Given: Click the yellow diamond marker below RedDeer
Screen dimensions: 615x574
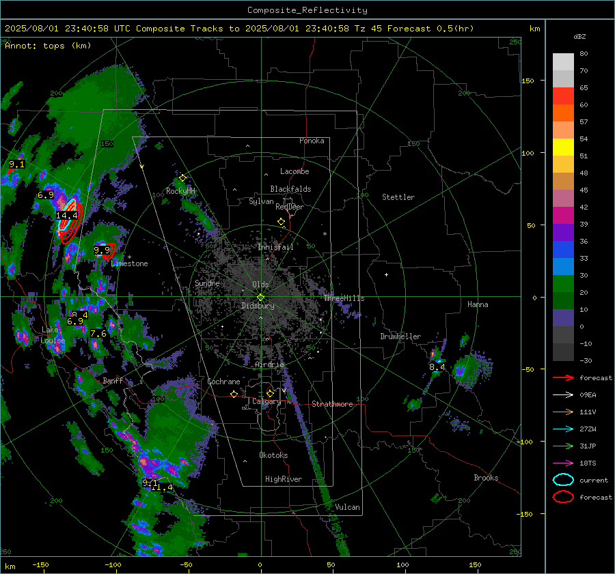Looking at the screenshot, I should (x=281, y=222).
